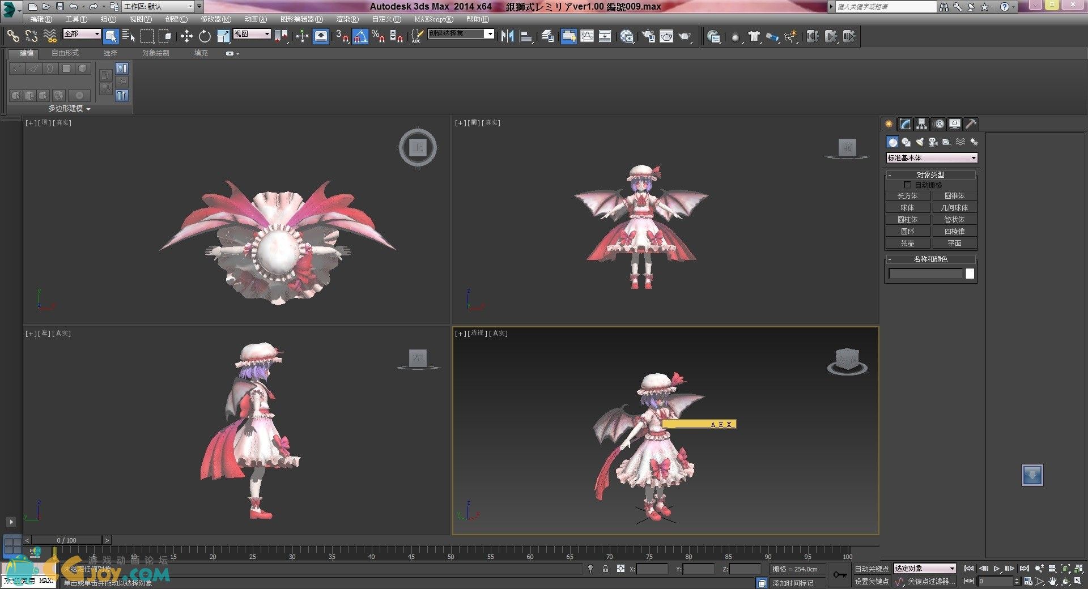Open the reference coordinate system '视图' dropdown
Viewport: 1088px width, 589px height.
[252, 34]
